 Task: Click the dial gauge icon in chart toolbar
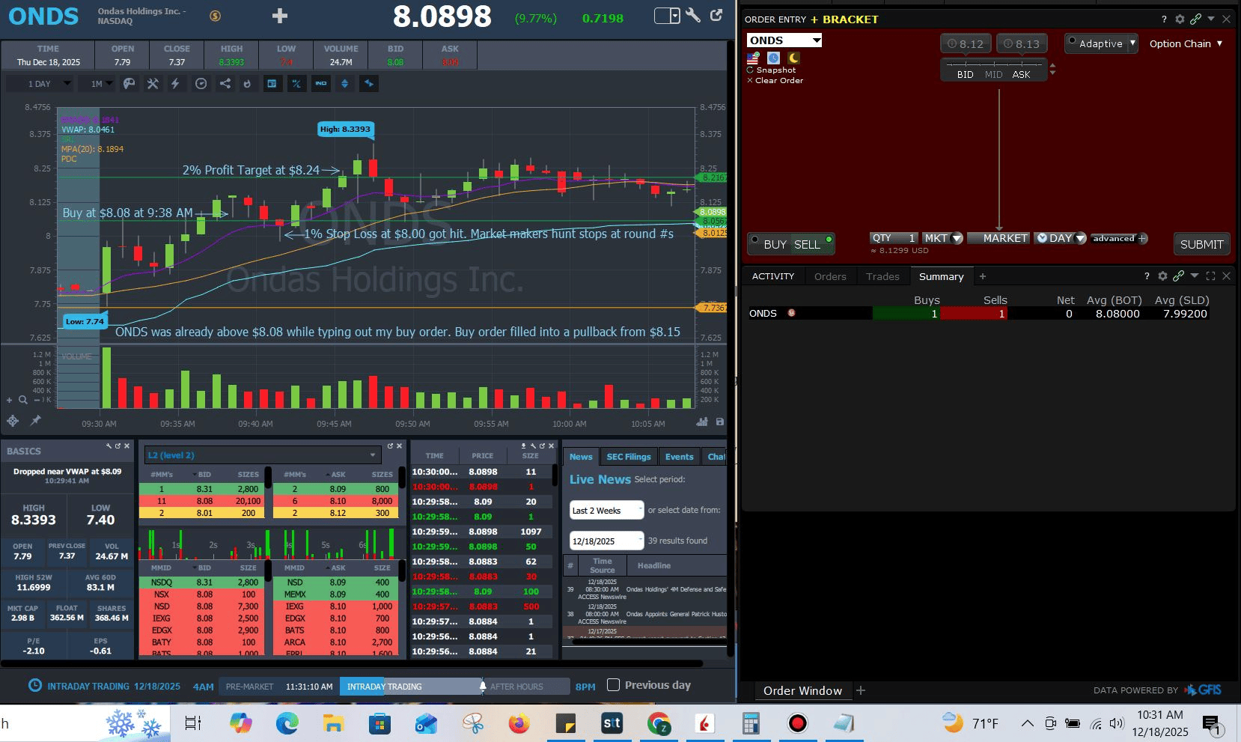pos(201,84)
